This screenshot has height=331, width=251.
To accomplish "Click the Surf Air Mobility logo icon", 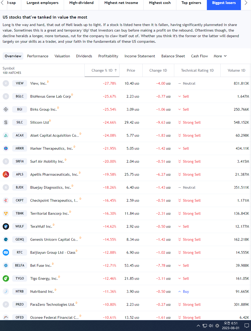I will pyautogui.click(x=6, y=161).
